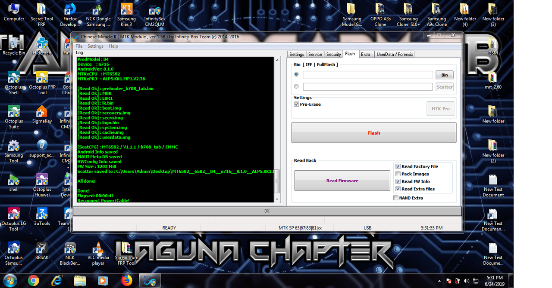Open New folder (3) on desktop
Screen dimensions: 552x288
[493, 15]
